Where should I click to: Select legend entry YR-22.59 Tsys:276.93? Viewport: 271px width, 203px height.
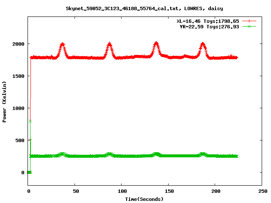click(209, 27)
